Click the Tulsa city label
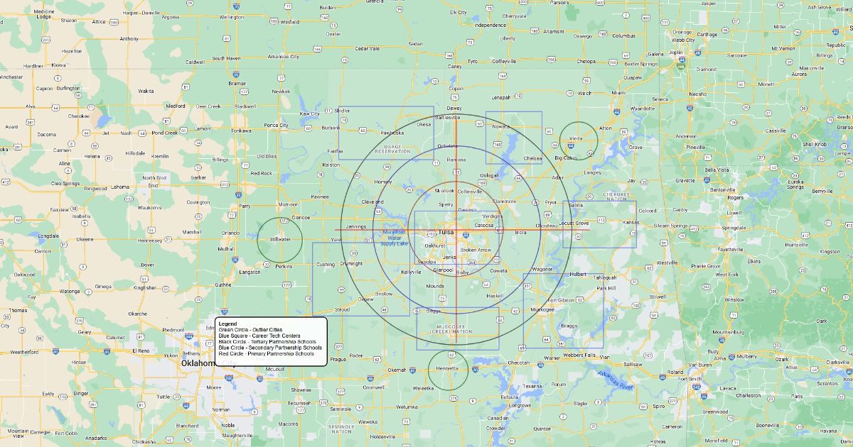The width and height of the screenshot is (853, 447). point(446,232)
